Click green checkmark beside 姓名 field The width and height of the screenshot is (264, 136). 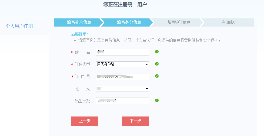(x=157, y=52)
